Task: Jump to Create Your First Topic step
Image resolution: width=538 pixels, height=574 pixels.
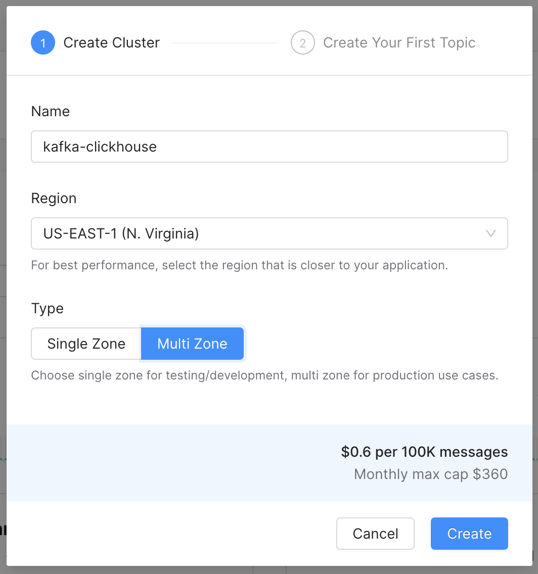Action: point(399,42)
